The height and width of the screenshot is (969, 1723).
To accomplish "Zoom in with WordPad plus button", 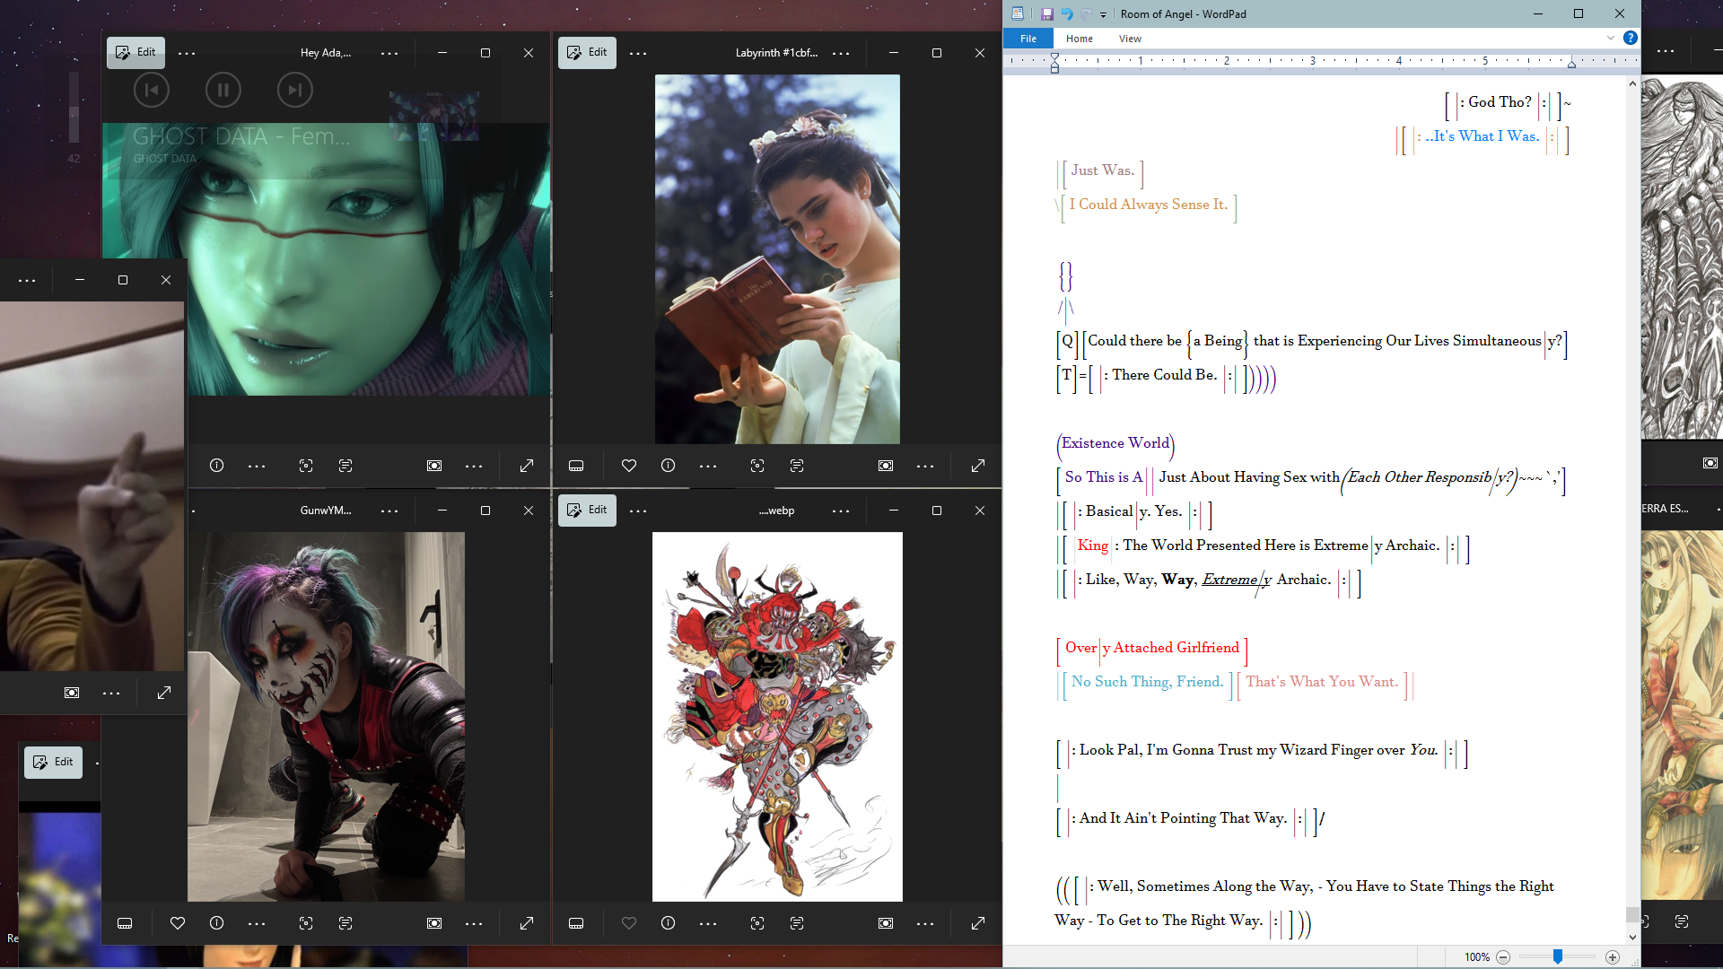I will (1612, 957).
